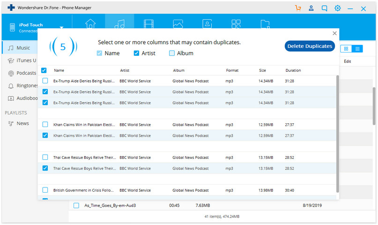Viewport: 378px width, 225px height.
Task: Sort by the Format column header
Action: (x=232, y=70)
